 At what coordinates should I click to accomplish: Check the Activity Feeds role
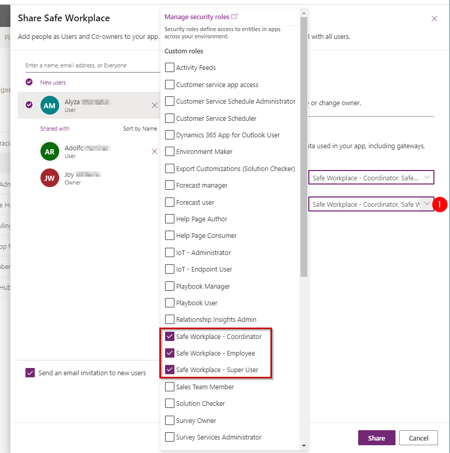(x=170, y=67)
